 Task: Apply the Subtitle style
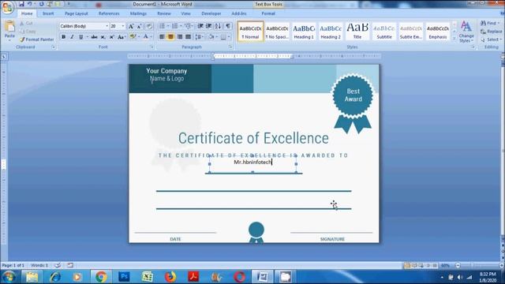pyautogui.click(x=384, y=32)
